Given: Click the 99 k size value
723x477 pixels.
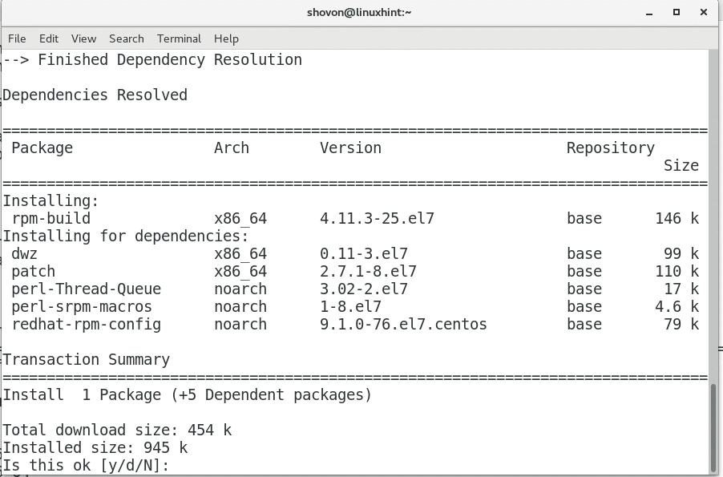Looking at the screenshot, I should [681, 253].
